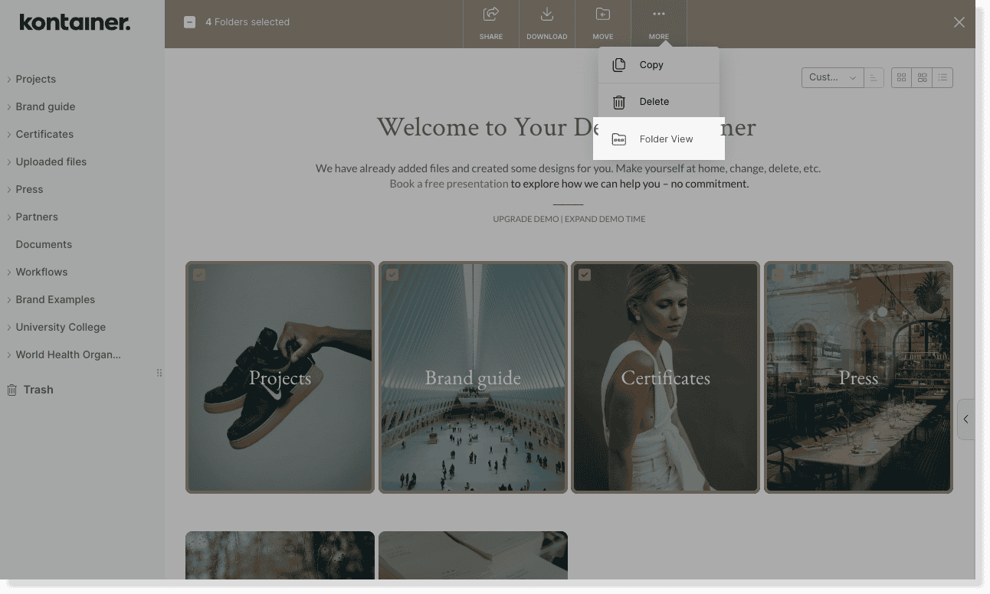990x594 pixels.
Task: Click the Share icon in selection toolbar
Action: point(491,23)
